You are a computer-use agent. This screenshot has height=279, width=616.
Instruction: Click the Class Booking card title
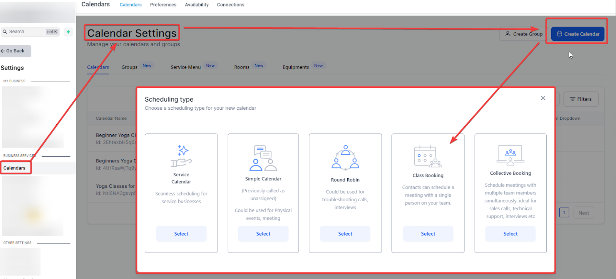tap(428, 175)
